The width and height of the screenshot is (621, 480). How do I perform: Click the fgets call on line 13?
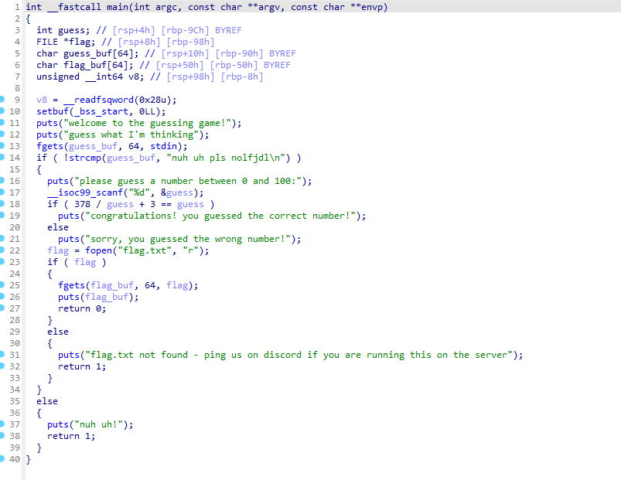tap(50, 146)
